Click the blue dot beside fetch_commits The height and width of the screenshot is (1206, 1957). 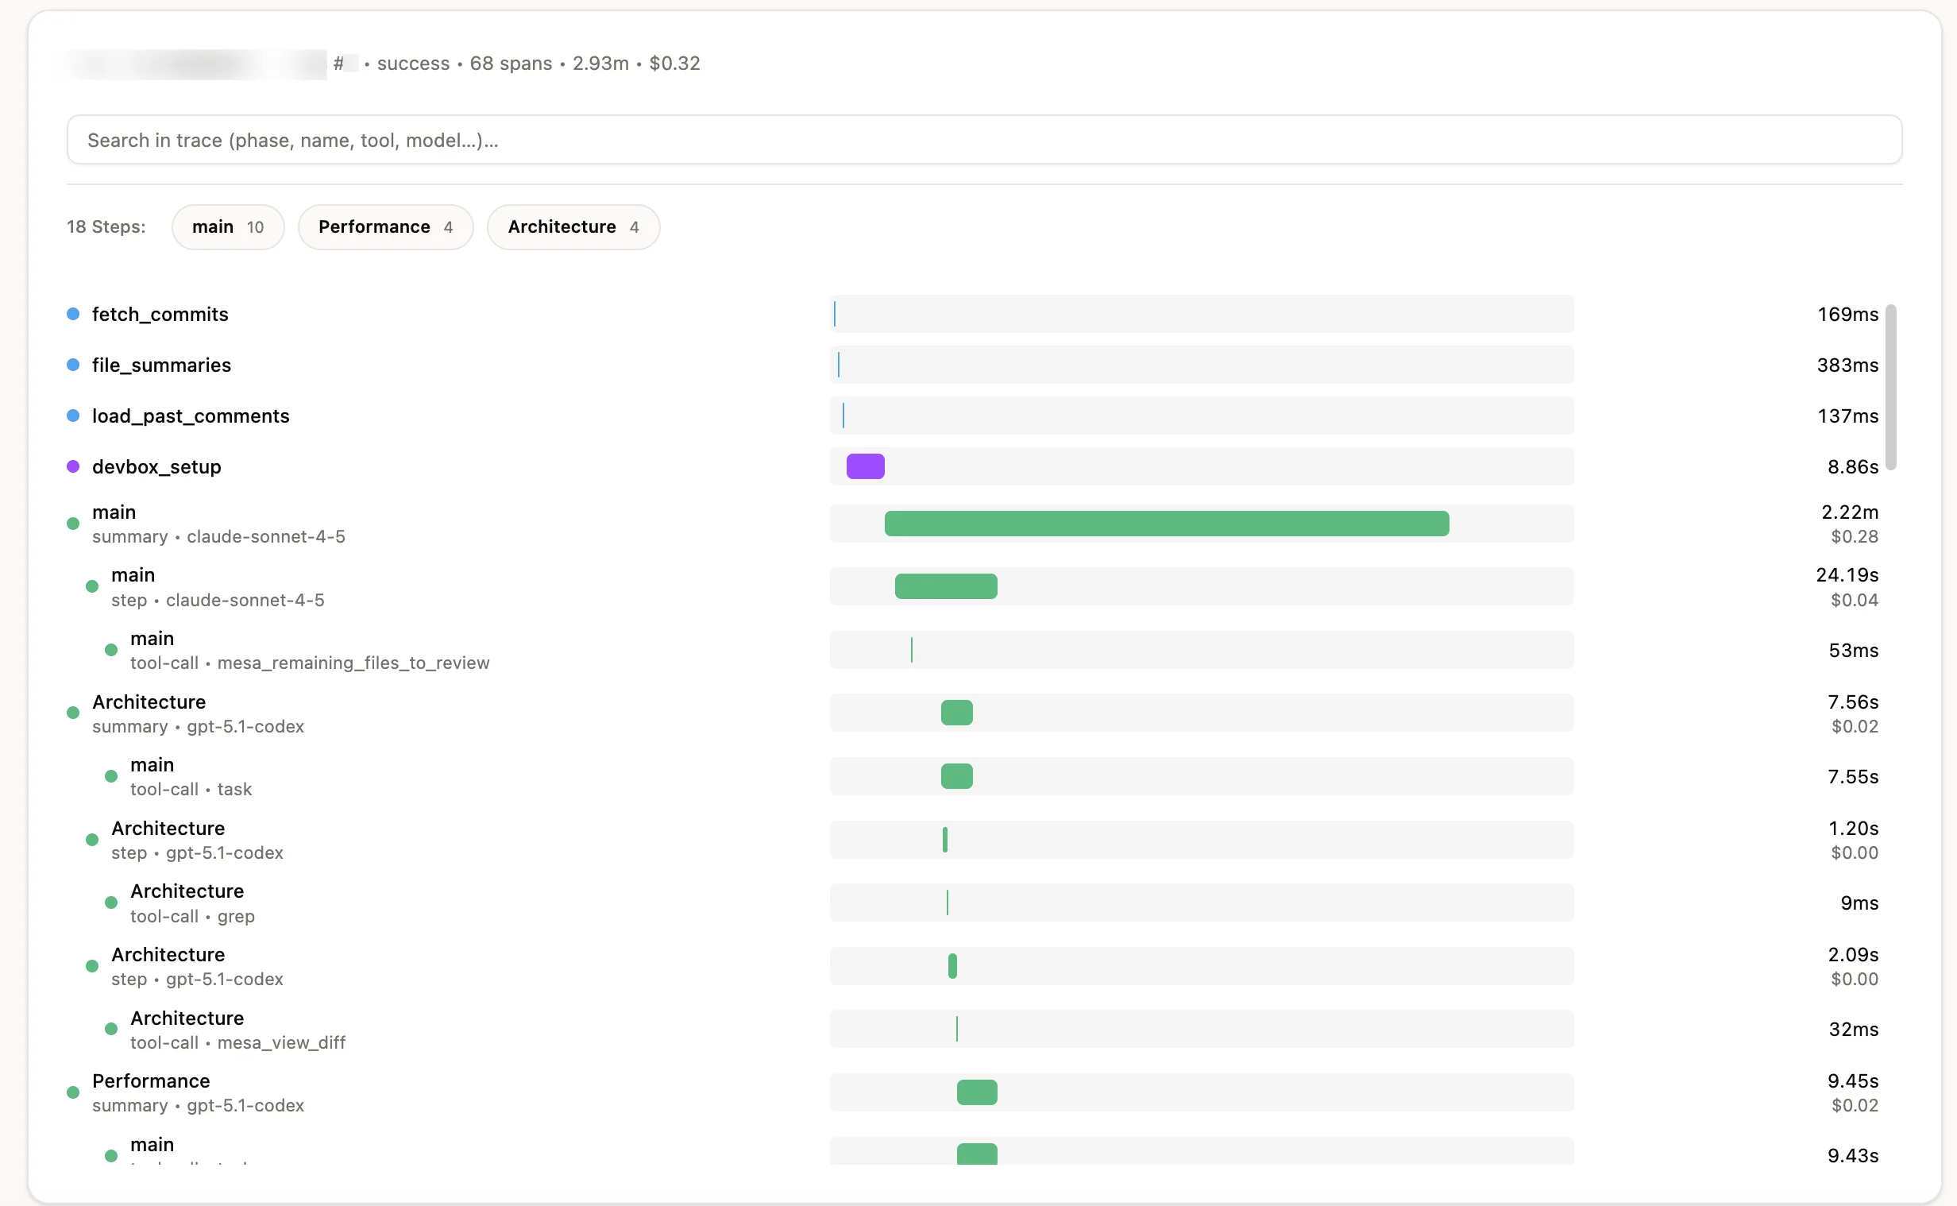(72, 315)
